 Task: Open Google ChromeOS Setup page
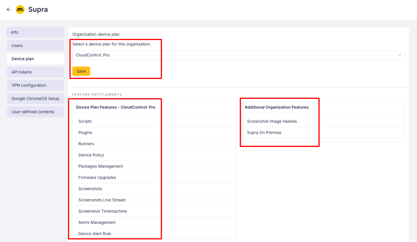35,99
